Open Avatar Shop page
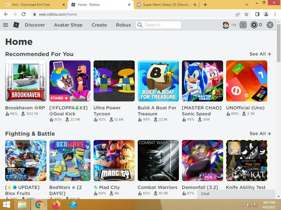This screenshot has width=281, height=210. [68, 25]
